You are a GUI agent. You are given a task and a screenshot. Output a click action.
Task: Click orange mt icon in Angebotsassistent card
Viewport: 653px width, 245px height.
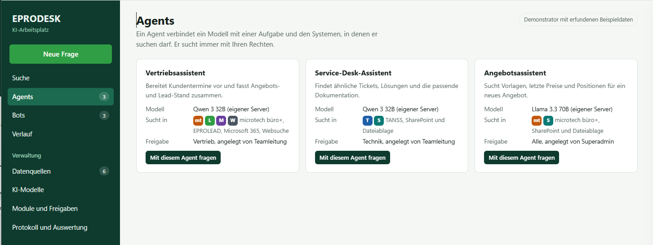tap(537, 120)
